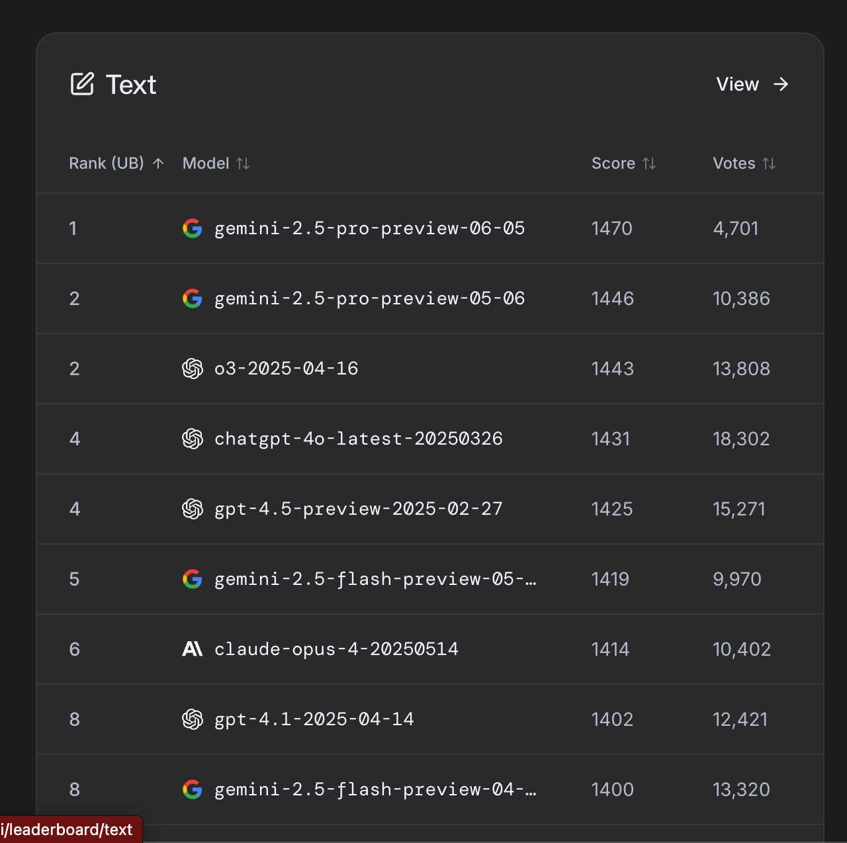The height and width of the screenshot is (843, 847).
Task: Sort table by Model column
Action: pos(243,163)
